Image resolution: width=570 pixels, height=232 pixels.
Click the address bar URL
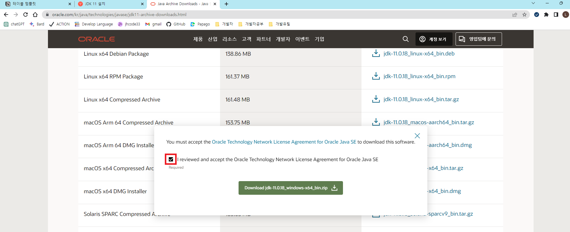[x=119, y=15]
